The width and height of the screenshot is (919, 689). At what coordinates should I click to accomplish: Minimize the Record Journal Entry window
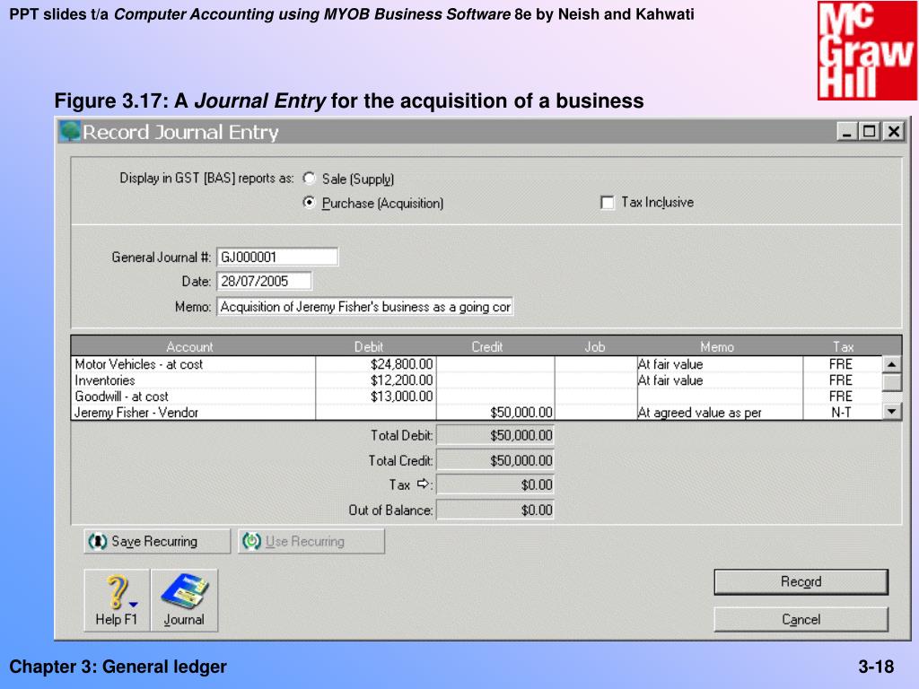coord(846,131)
